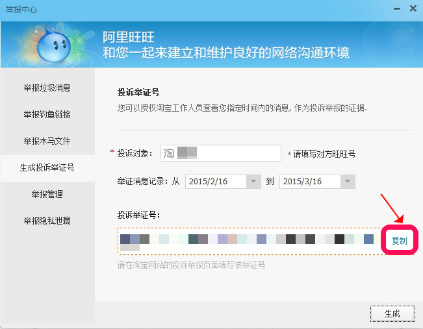Open the 举报垃圾消息 section
Image resolution: width=423 pixels, height=329 pixels.
tap(47, 88)
